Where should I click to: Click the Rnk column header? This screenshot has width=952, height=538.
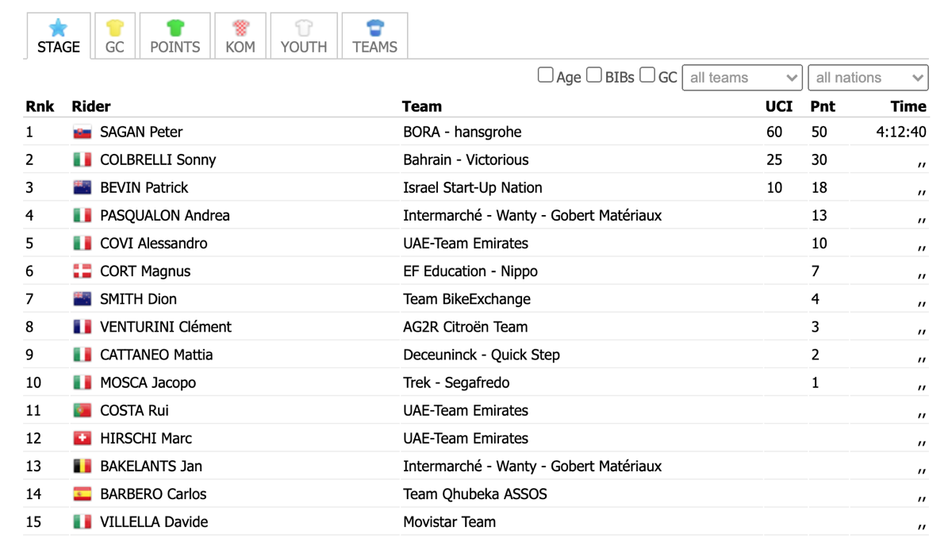(x=40, y=106)
